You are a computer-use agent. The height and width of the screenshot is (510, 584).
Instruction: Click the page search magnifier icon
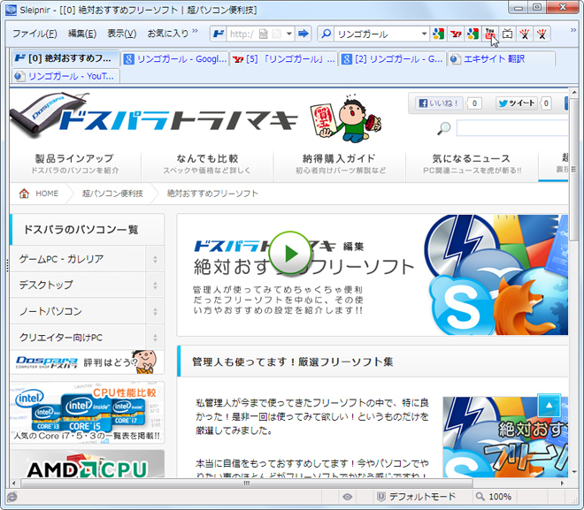(x=443, y=128)
